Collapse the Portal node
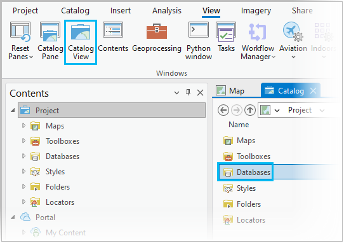The height and width of the screenshot is (243, 344). coord(13,218)
